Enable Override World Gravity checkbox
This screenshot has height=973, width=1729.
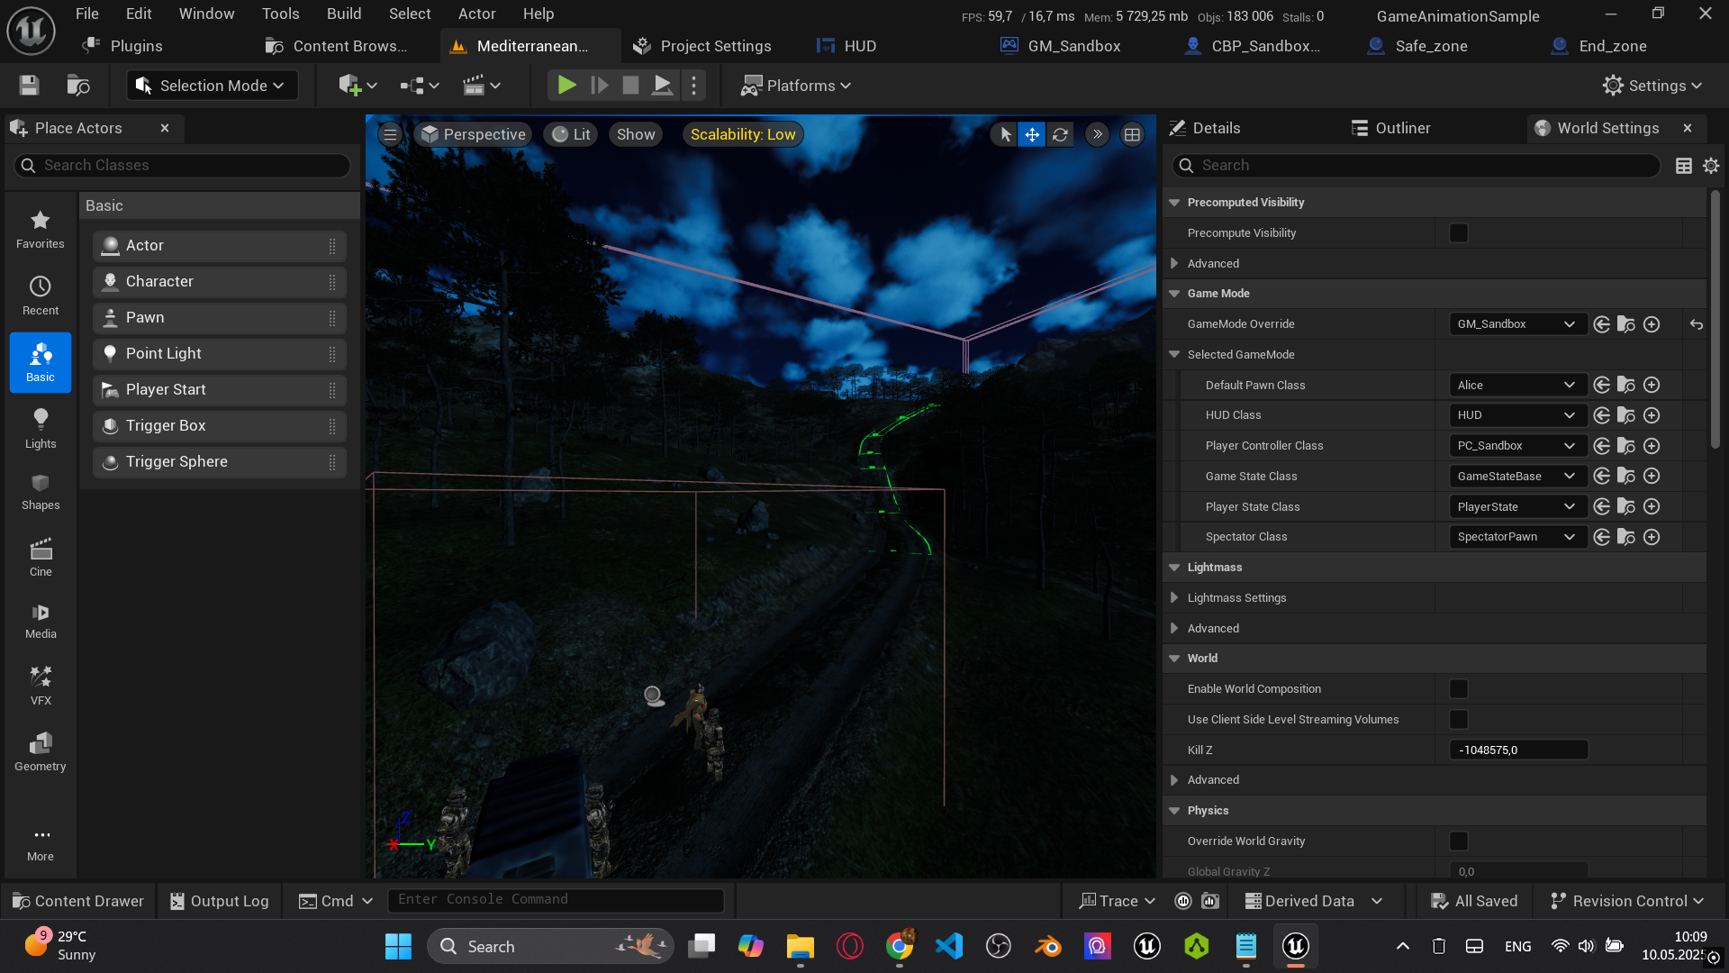coord(1459,841)
